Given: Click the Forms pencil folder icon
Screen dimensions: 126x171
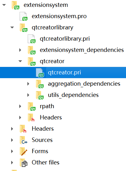Looking at the screenshot, I should [23, 151].
